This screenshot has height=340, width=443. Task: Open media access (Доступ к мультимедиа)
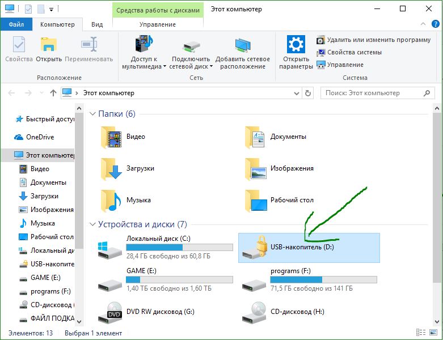tap(144, 52)
